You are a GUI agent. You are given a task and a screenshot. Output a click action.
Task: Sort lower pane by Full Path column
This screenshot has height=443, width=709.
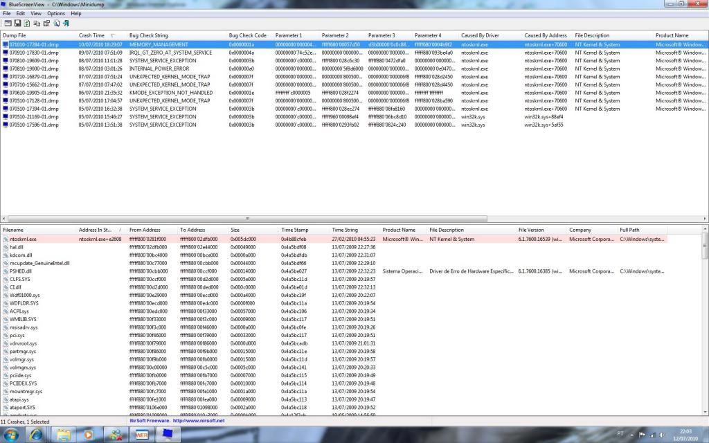[x=641, y=230]
